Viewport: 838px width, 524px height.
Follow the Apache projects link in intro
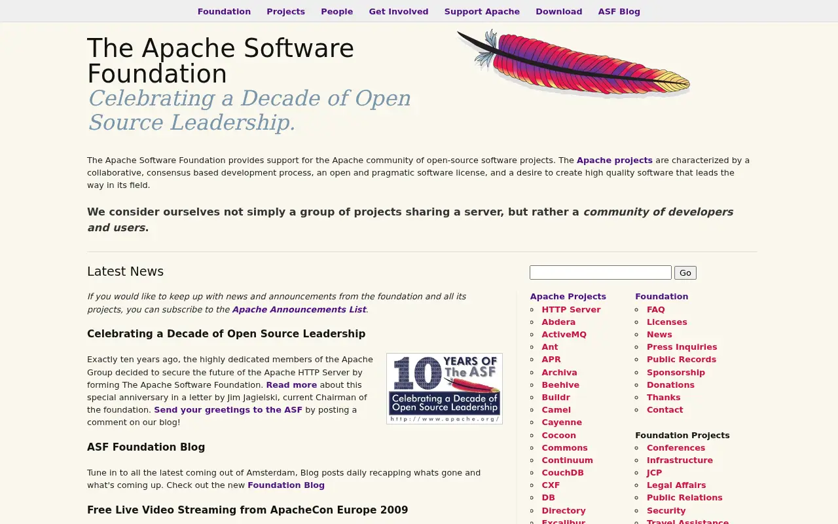click(614, 160)
